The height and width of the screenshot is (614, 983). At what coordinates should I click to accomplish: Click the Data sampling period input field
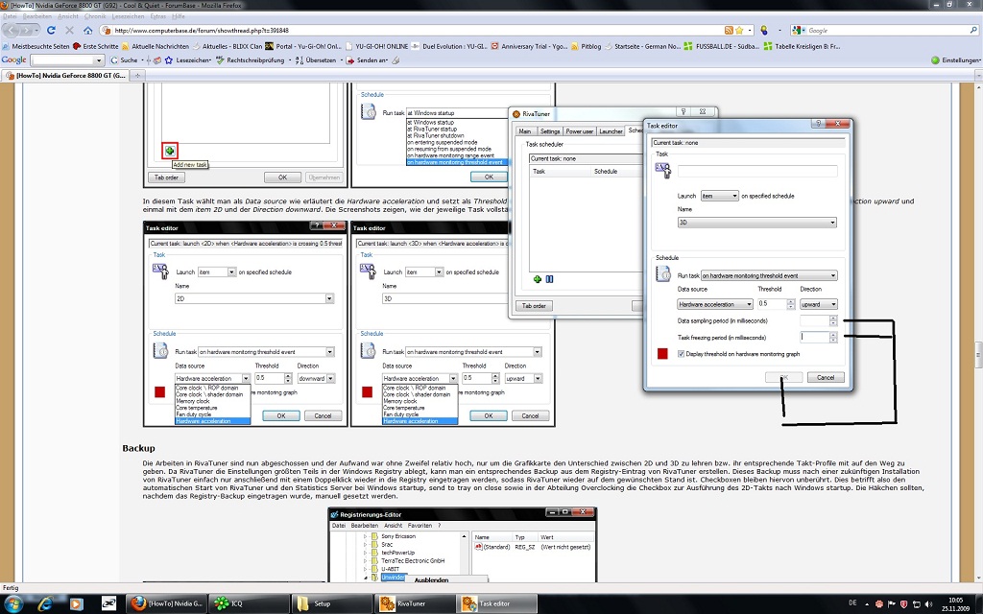(814, 320)
